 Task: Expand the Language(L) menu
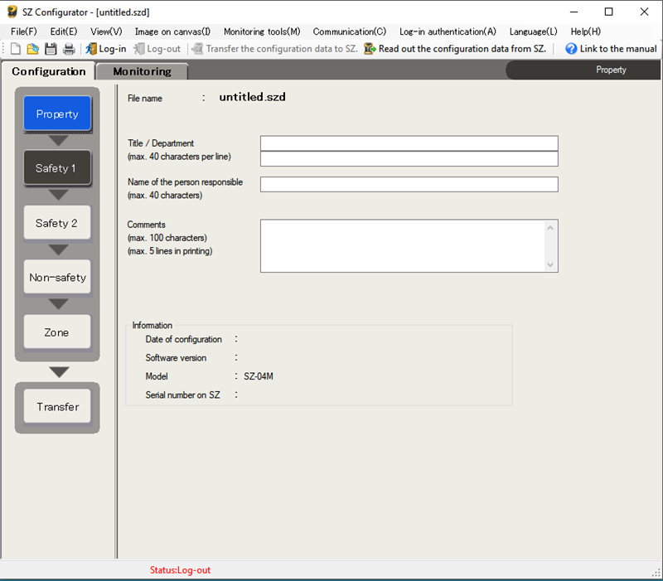534,31
